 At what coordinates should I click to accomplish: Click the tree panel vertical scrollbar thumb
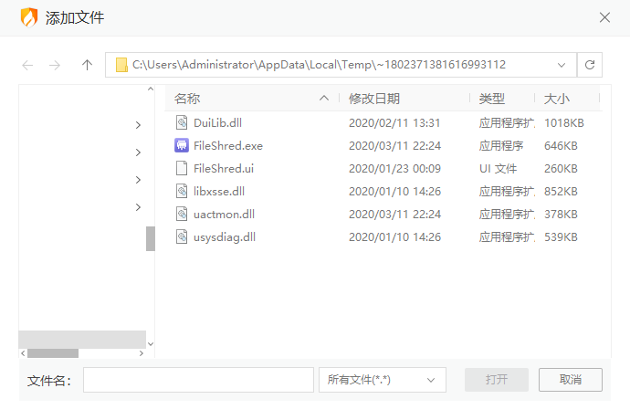click(x=151, y=238)
